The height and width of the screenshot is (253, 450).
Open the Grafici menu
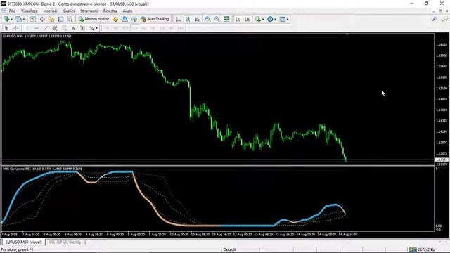point(69,11)
